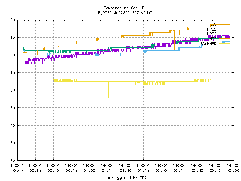Viewport: 241px width, 181px height.
Task: Click the y-axis tick label -10
Action: click(x=12, y=73)
